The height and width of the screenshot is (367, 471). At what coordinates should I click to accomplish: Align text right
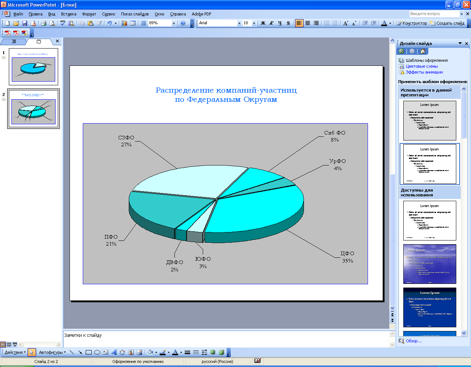pyautogui.click(x=316, y=23)
